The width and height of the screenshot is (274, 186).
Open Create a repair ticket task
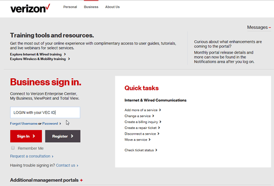142,128
